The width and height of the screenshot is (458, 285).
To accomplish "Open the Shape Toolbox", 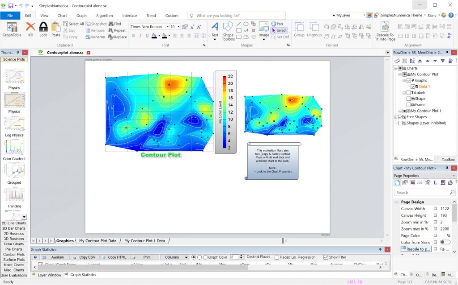I will click(228, 31).
